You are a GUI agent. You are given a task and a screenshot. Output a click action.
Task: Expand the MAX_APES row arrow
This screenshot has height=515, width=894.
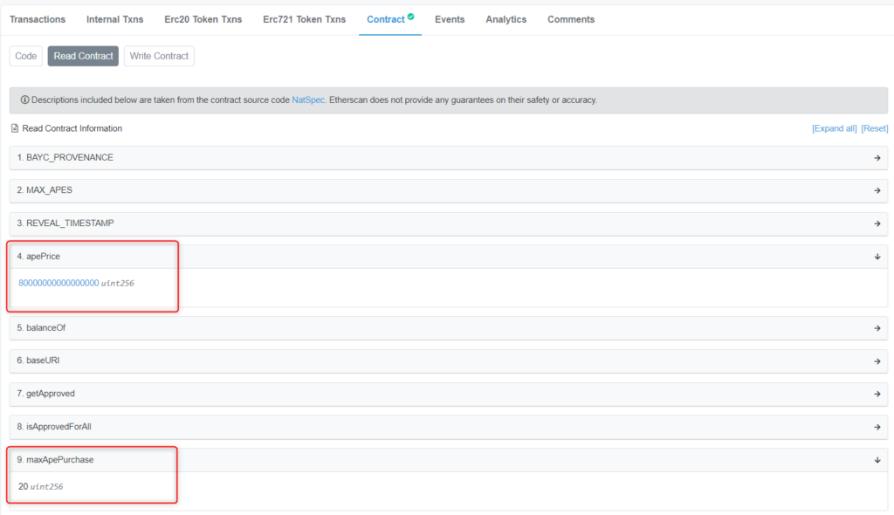(877, 190)
